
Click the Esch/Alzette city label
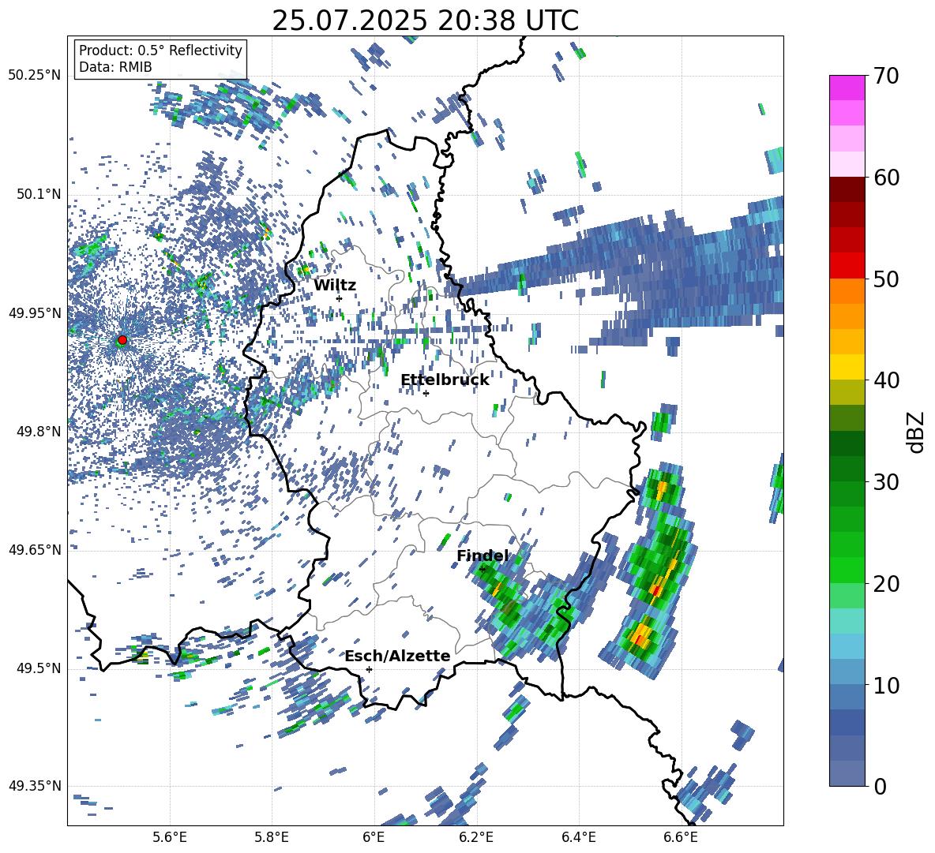[397, 657]
